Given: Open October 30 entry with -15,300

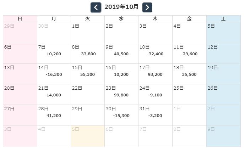Looking at the screenshot, I should point(121,115).
